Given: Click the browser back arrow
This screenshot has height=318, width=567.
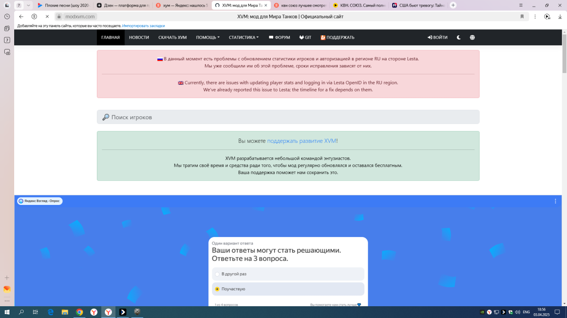Looking at the screenshot, I should 21,16.
